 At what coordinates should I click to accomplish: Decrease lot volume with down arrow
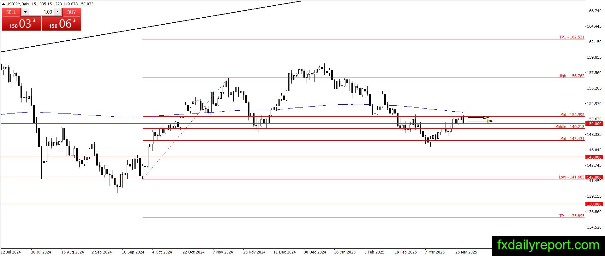(x=25, y=12)
